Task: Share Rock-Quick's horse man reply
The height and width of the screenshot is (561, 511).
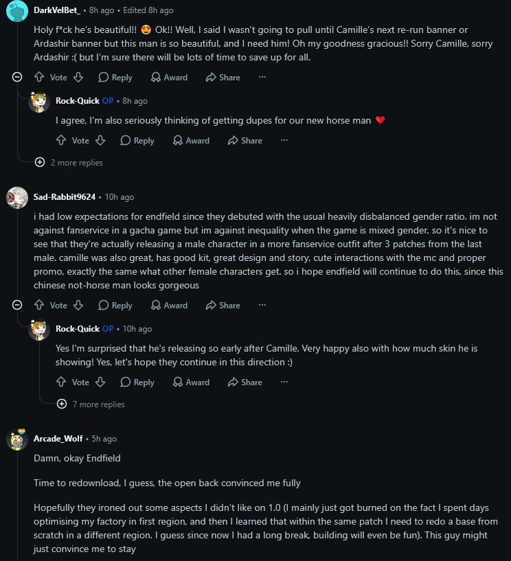Action: click(x=245, y=141)
